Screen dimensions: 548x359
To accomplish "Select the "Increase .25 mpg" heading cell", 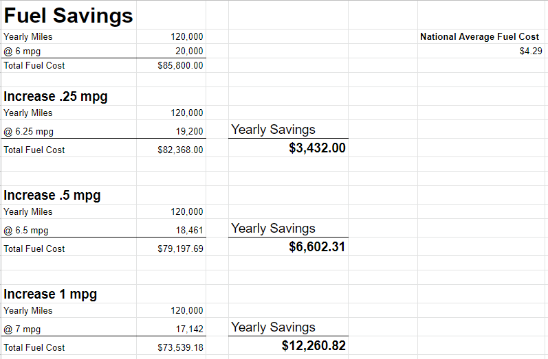I will coord(56,96).
